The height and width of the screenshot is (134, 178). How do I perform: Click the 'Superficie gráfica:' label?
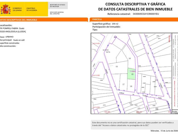102,24
